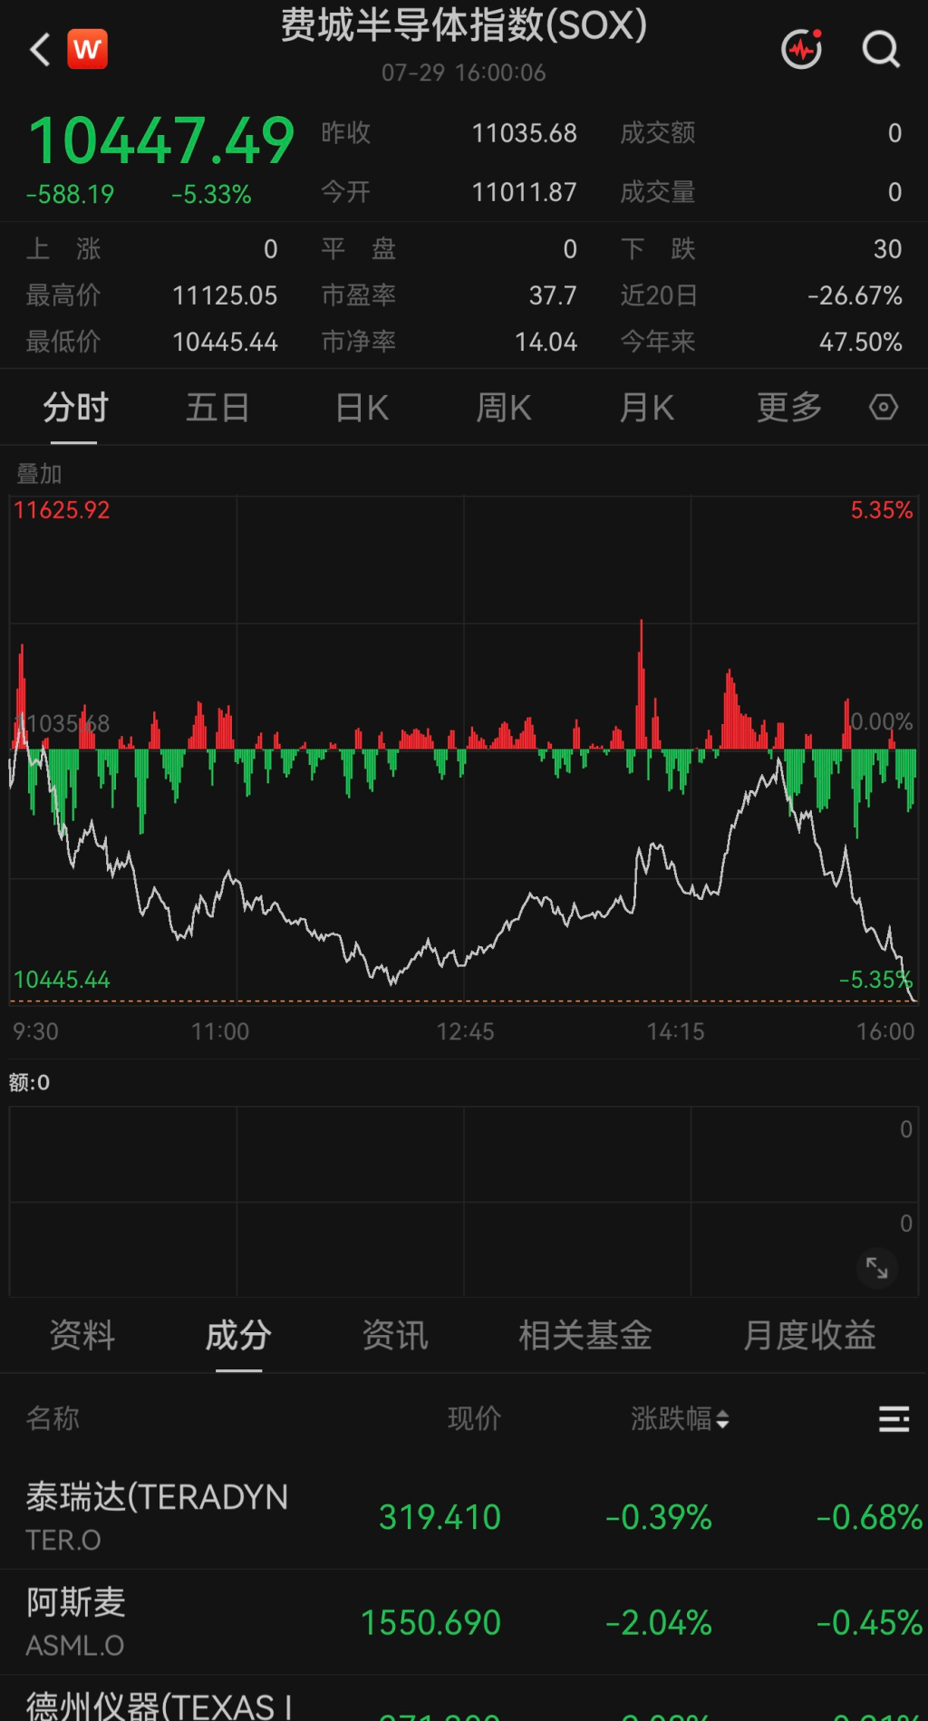Open 阿斯麦 ASML.O stock row
928x1721 pixels.
click(464, 1622)
